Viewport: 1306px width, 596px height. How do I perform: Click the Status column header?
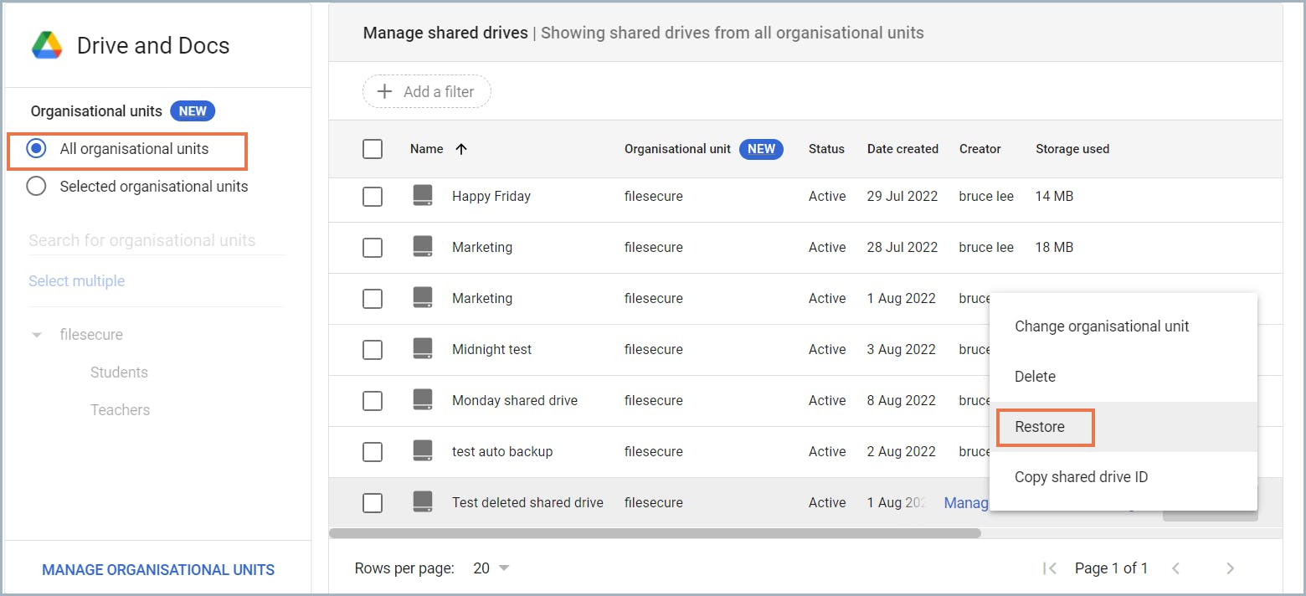pyautogui.click(x=826, y=149)
